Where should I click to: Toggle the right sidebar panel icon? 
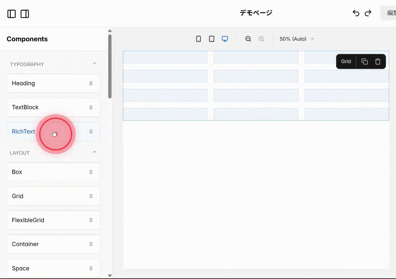[x=24, y=14]
